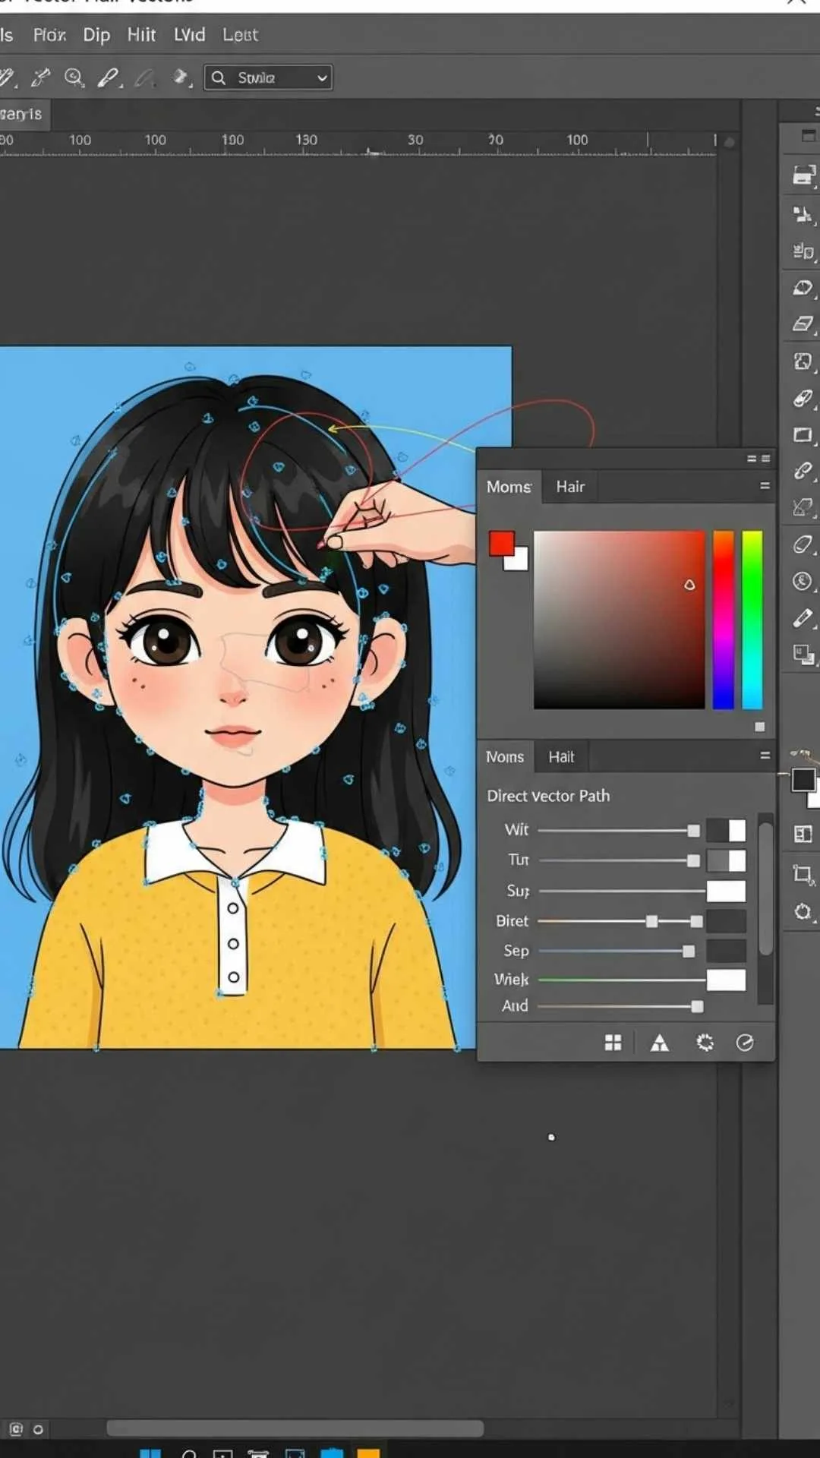Viewport: 820px width, 1458px height.
Task: Select the pen tool in top toolbar
Action: pos(109,77)
